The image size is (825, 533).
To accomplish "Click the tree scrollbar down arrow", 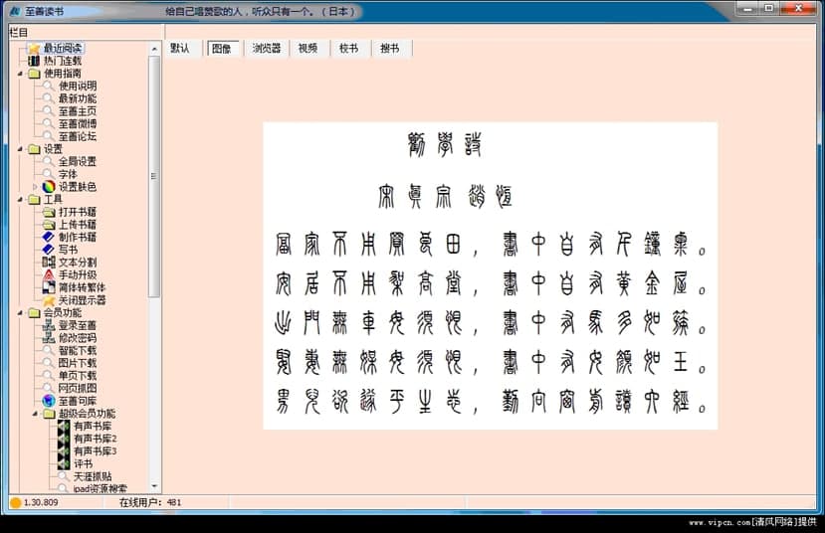I will click(x=154, y=486).
